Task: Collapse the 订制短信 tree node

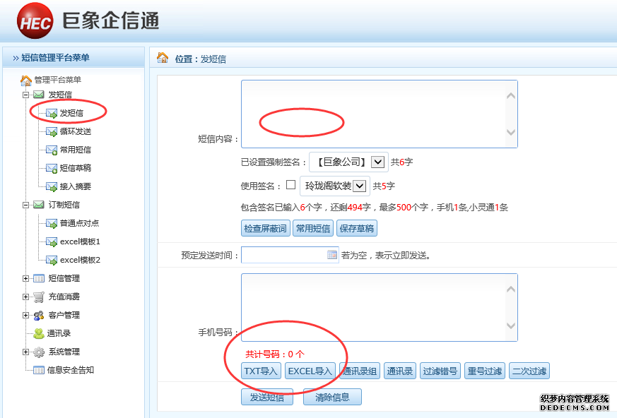Action: click(x=26, y=205)
